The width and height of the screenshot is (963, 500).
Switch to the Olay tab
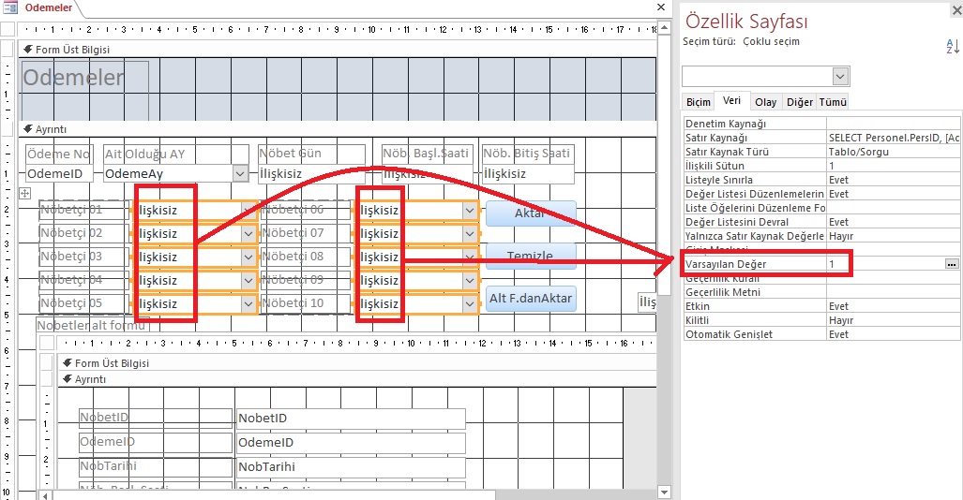click(x=765, y=102)
